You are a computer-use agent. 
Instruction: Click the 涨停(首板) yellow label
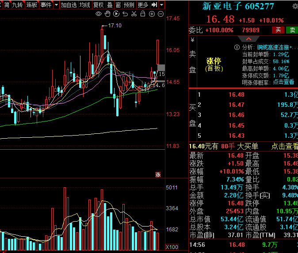click(214, 65)
